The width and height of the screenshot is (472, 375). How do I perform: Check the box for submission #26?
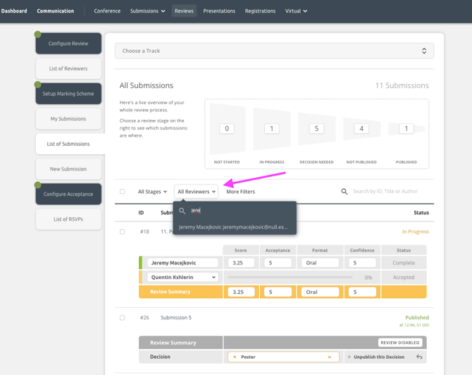coord(123,318)
